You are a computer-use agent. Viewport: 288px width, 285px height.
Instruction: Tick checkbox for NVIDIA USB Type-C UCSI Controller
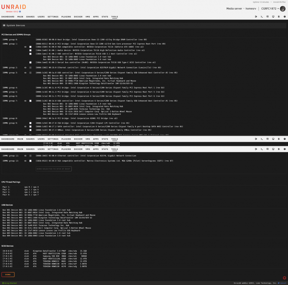pos(30,62)
